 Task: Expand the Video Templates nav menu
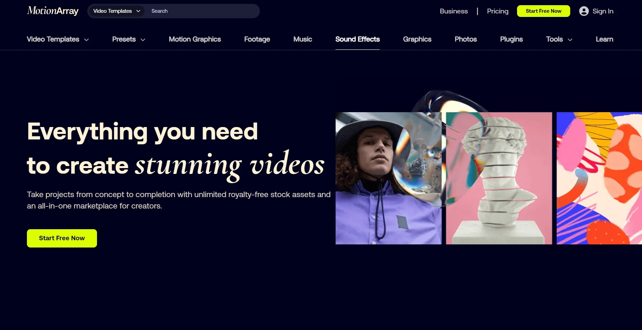tap(58, 39)
